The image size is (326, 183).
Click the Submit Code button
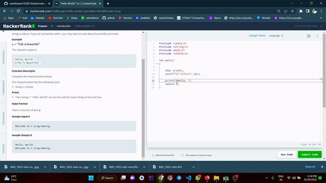point(310,155)
